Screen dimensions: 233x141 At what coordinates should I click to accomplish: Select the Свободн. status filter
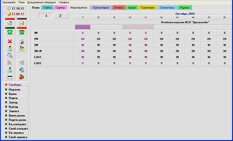[x=15, y=85]
